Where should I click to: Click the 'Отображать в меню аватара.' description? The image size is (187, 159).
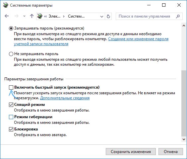point(40,135)
